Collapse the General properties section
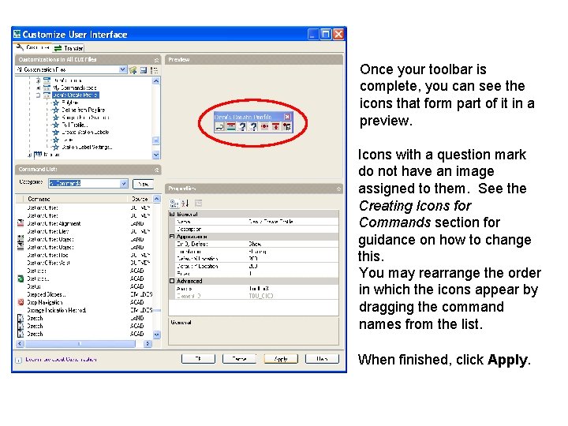The image size is (568, 426). [172, 214]
